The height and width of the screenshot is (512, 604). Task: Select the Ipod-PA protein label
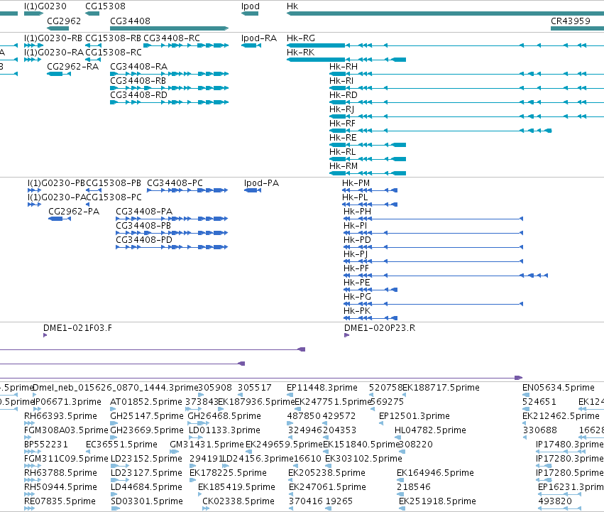tap(262, 183)
